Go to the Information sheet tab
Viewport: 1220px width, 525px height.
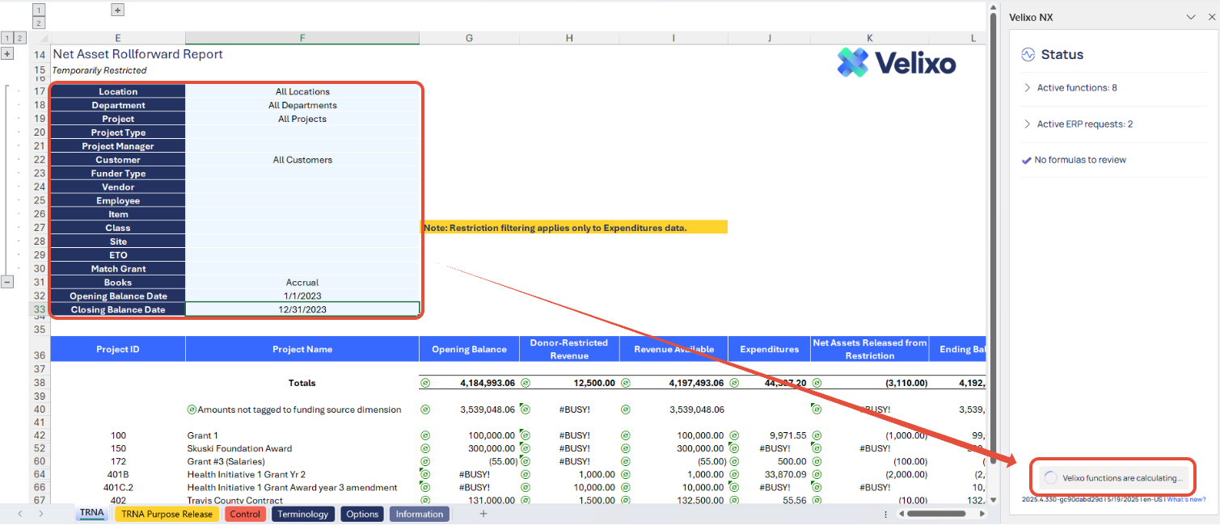pyautogui.click(x=420, y=514)
